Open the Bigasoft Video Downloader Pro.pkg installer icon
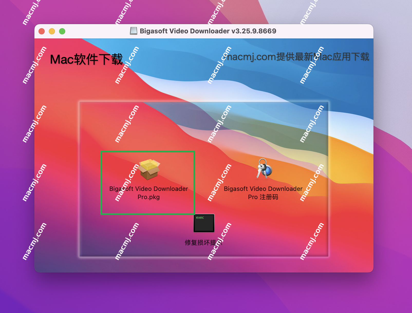The width and height of the screenshot is (412, 313). coord(149,169)
